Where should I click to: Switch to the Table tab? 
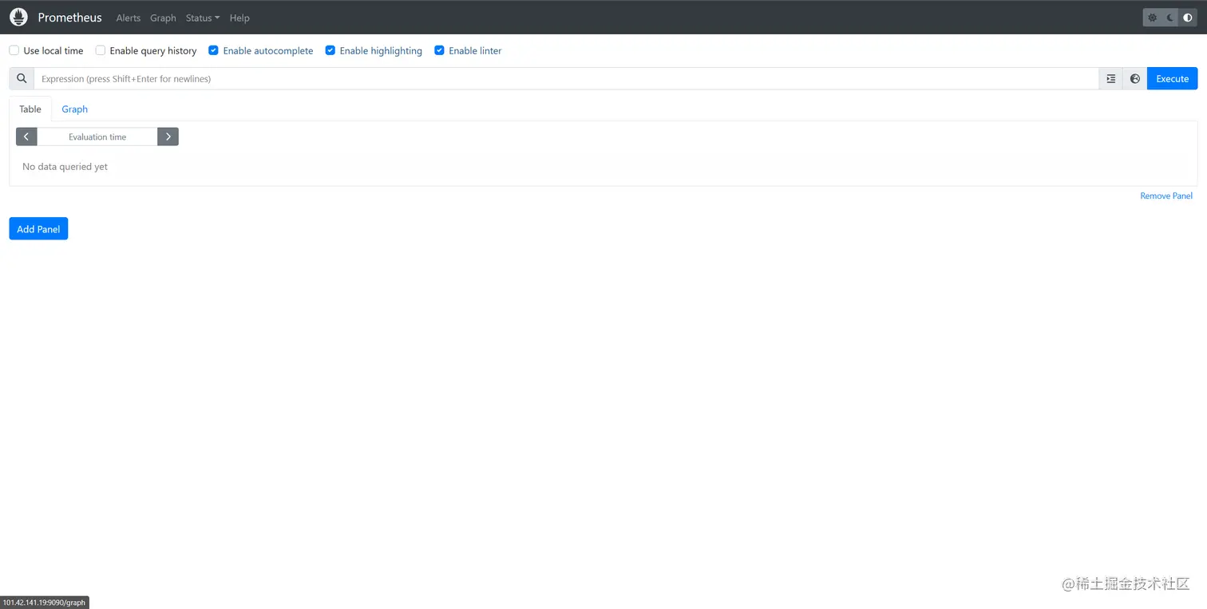pos(30,109)
